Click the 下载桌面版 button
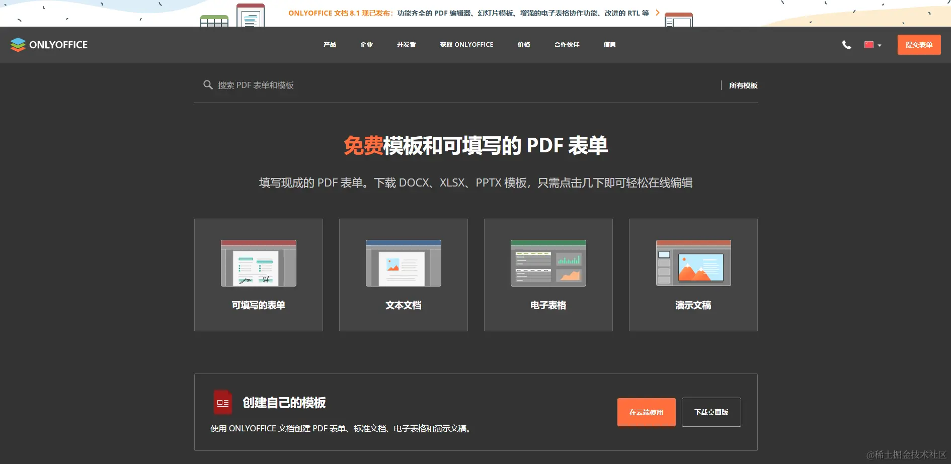Viewport: 951px width, 464px height. tap(711, 412)
